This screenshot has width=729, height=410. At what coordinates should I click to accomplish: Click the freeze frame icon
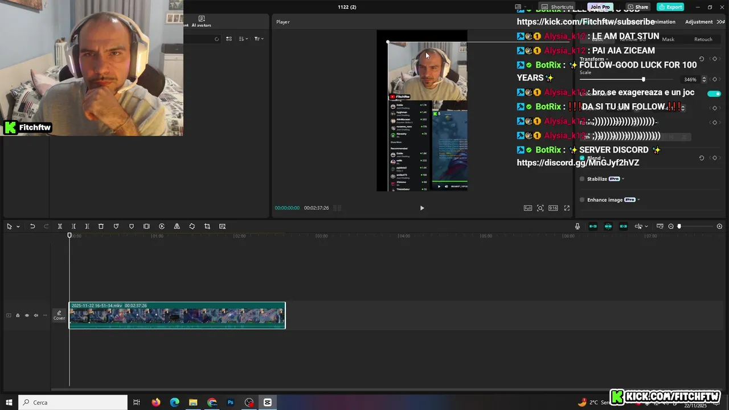146,226
